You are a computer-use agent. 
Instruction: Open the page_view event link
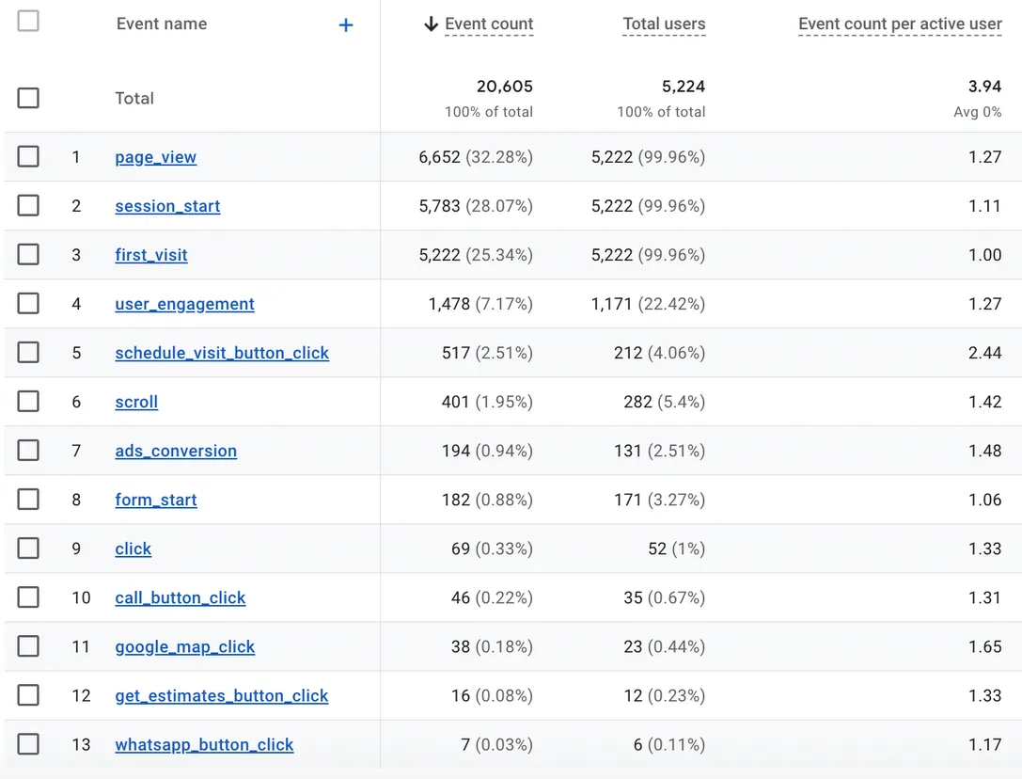pos(156,157)
